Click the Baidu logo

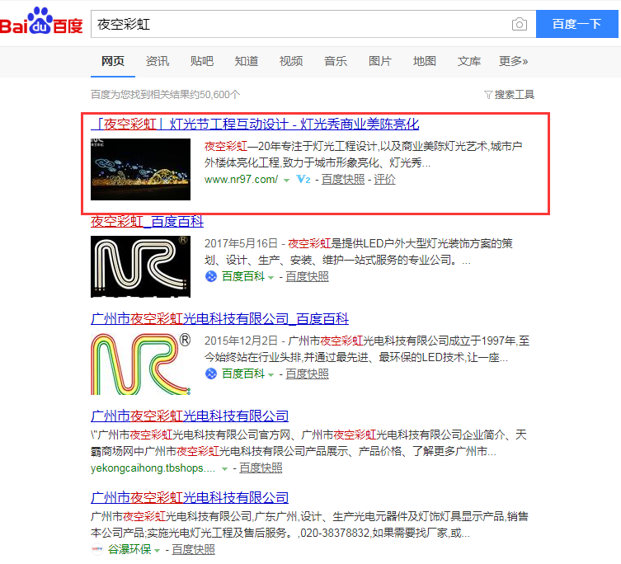41,21
